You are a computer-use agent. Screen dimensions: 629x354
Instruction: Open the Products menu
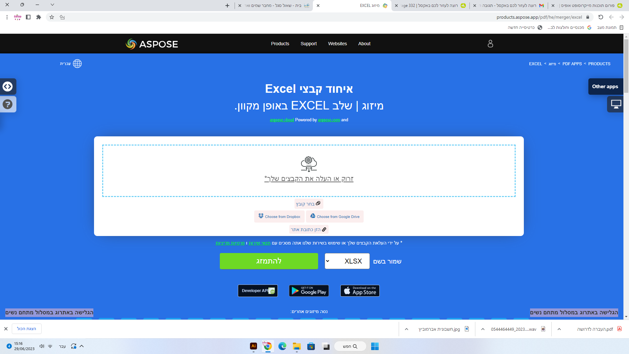(x=280, y=44)
